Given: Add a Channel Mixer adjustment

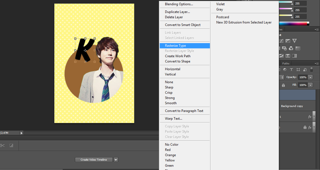Looking at the screenshot, I should coord(291,48).
